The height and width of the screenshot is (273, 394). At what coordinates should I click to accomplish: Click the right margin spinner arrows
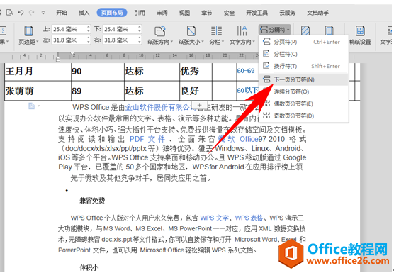coord(140,40)
